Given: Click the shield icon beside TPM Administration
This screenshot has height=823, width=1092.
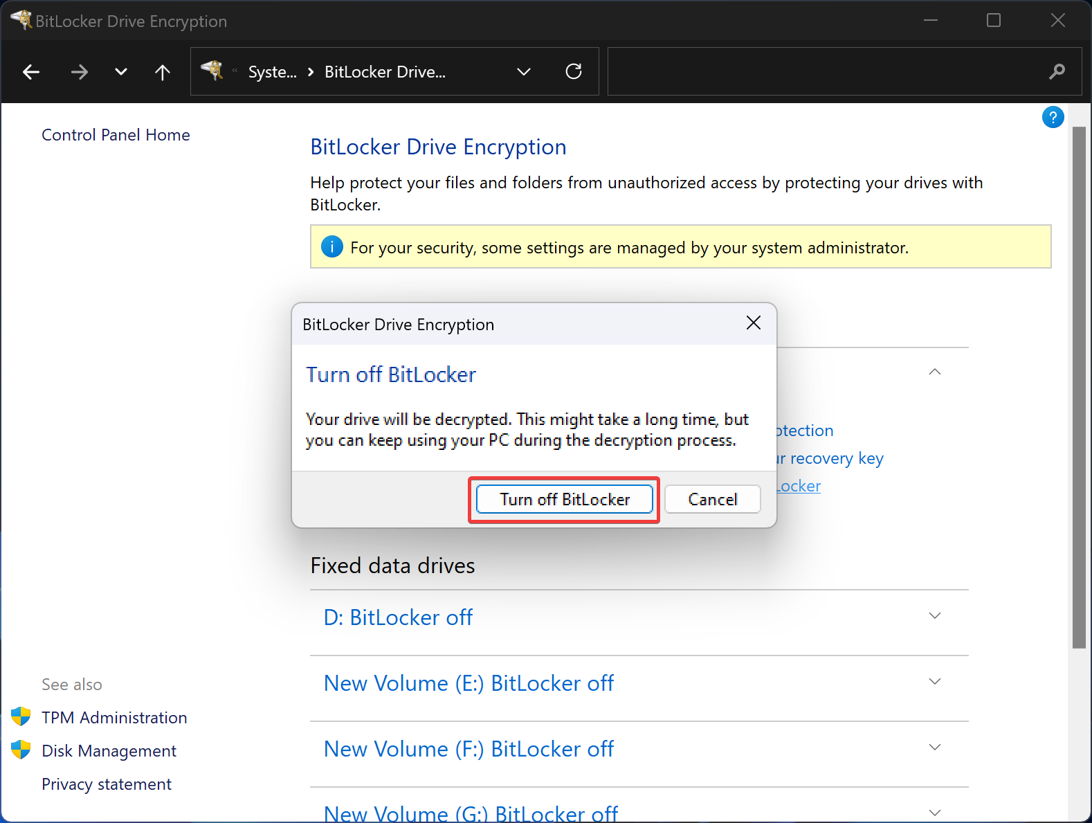Looking at the screenshot, I should [21, 716].
